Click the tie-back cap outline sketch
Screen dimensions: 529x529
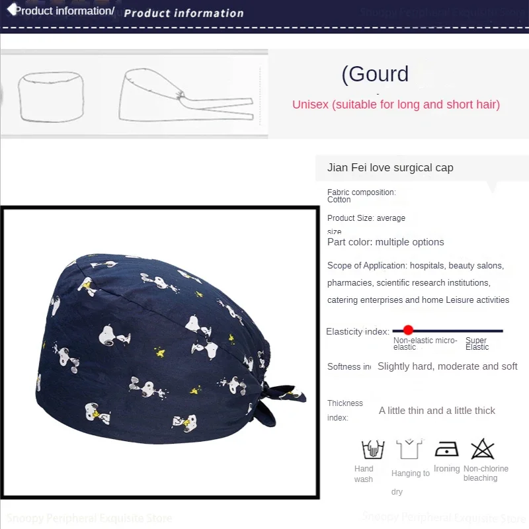[186, 95]
